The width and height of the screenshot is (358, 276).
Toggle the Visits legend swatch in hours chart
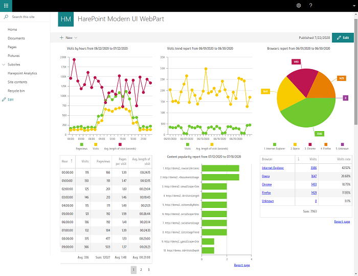(x=96, y=144)
